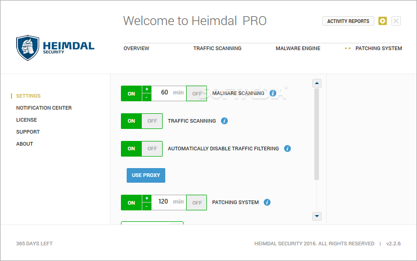Click the vertical scrollbar thumb
The image size is (417, 261).
316,134
